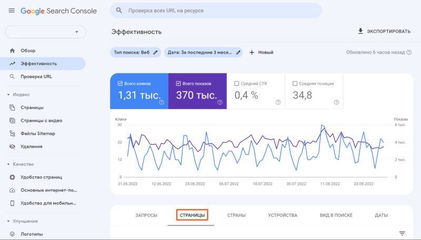Click the trend icon beside Эффективность
This screenshot has height=240, width=421.
pyautogui.click(x=12, y=64)
